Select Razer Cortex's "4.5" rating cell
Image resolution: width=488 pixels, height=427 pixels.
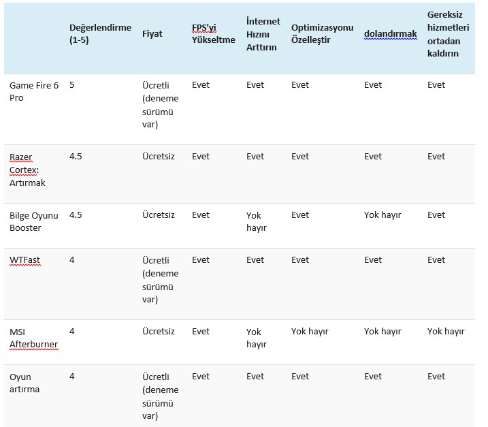click(76, 157)
